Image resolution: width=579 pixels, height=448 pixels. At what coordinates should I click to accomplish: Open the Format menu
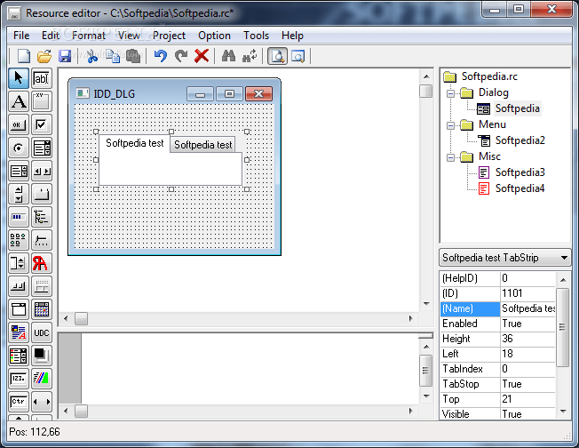pyautogui.click(x=89, y=36)
